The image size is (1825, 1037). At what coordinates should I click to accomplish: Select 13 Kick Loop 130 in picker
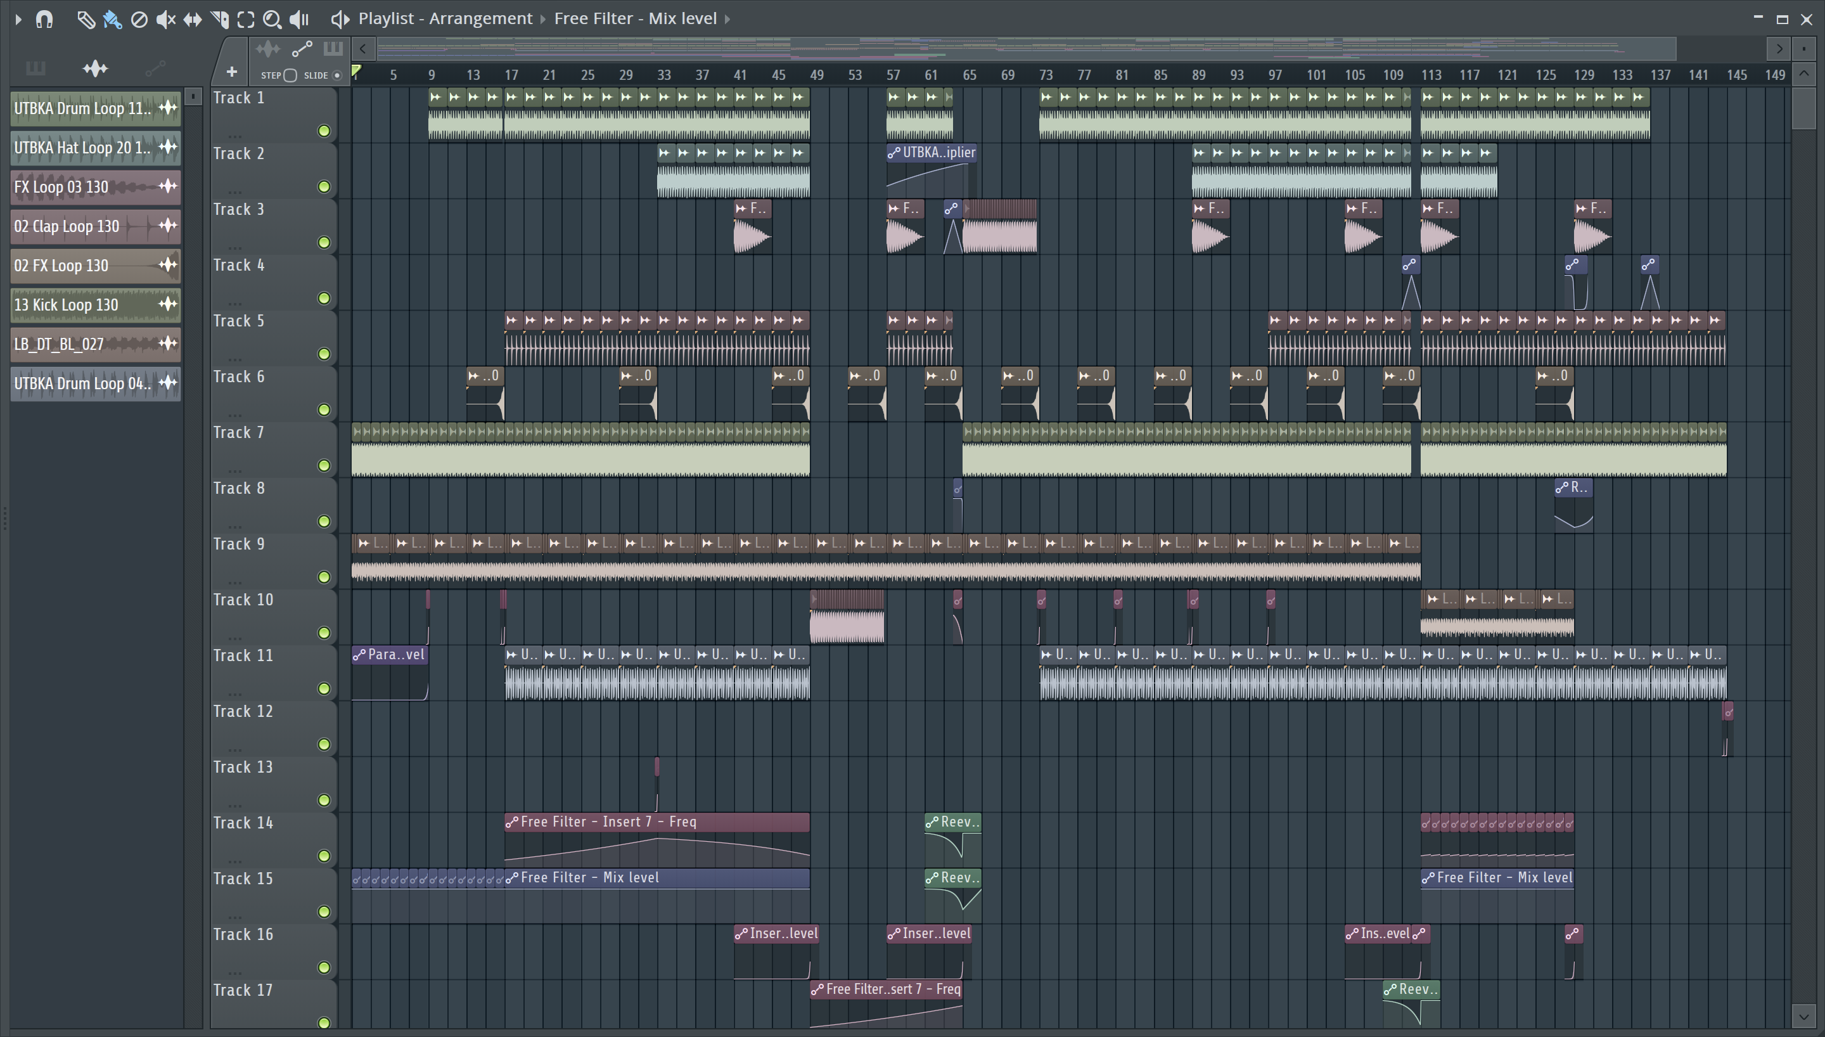tap(96, 304)
